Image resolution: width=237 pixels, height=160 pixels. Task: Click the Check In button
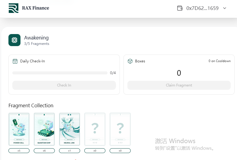tap(64, 85)
